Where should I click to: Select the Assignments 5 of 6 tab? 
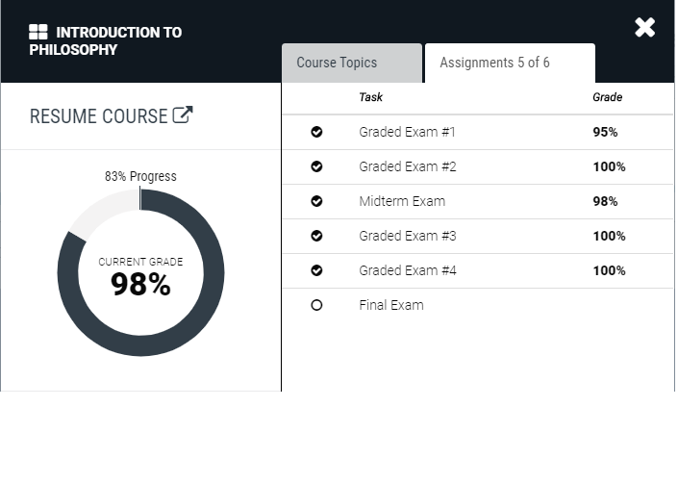(x=510, y=63)
